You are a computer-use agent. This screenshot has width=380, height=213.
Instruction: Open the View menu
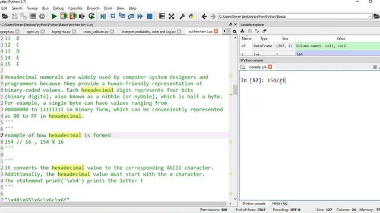coord(121,8)
